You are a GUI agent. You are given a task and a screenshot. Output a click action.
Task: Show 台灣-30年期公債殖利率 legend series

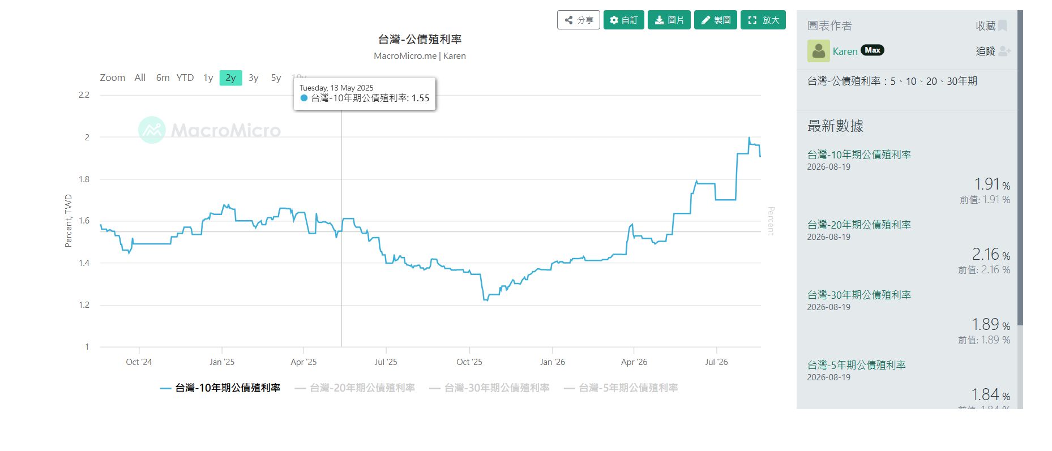pos(489,388)
